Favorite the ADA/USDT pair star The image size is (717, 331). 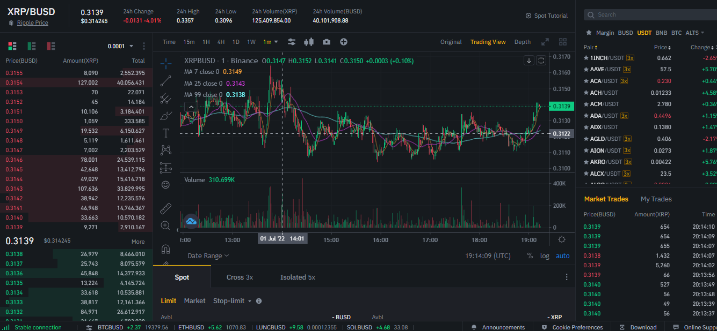point(586,116)
